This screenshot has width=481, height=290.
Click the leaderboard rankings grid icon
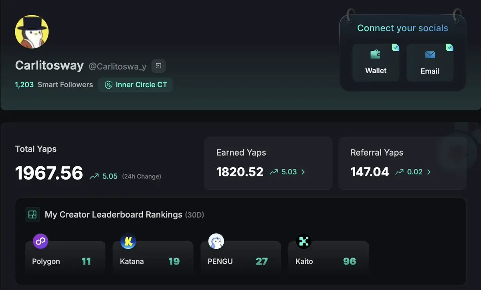coord(32,214)
